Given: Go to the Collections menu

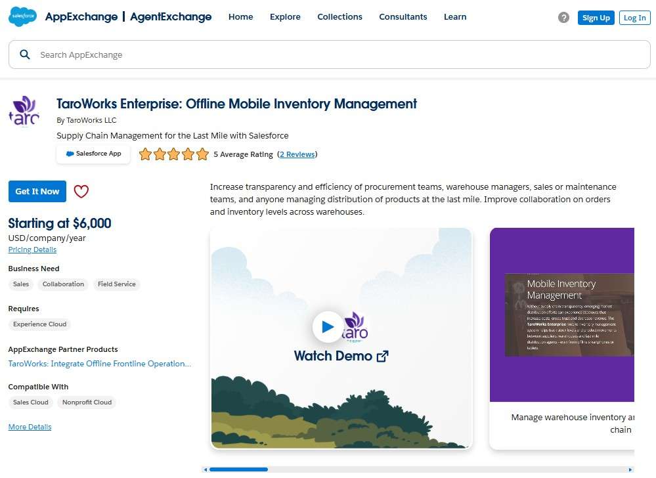Looking at the screenshot, I should pos(339,17).
